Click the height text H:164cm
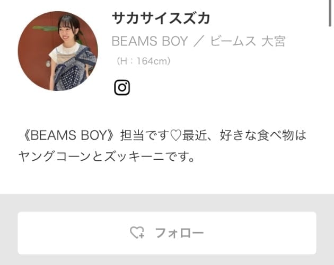The image size is (334, 265). pos(143,61)
